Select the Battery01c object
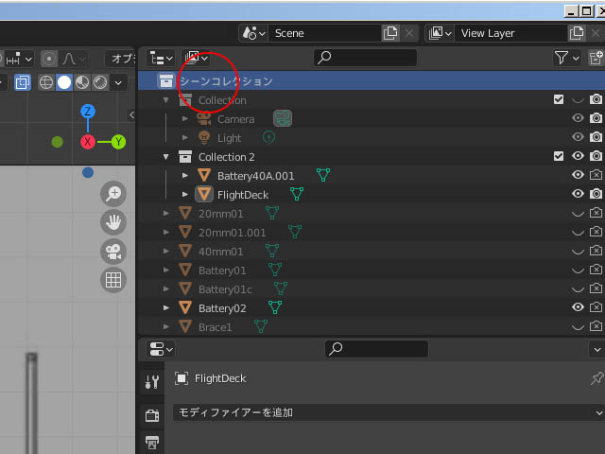This screenshot has width=605, height=454. pyautogui.click(x=225, y=289)
